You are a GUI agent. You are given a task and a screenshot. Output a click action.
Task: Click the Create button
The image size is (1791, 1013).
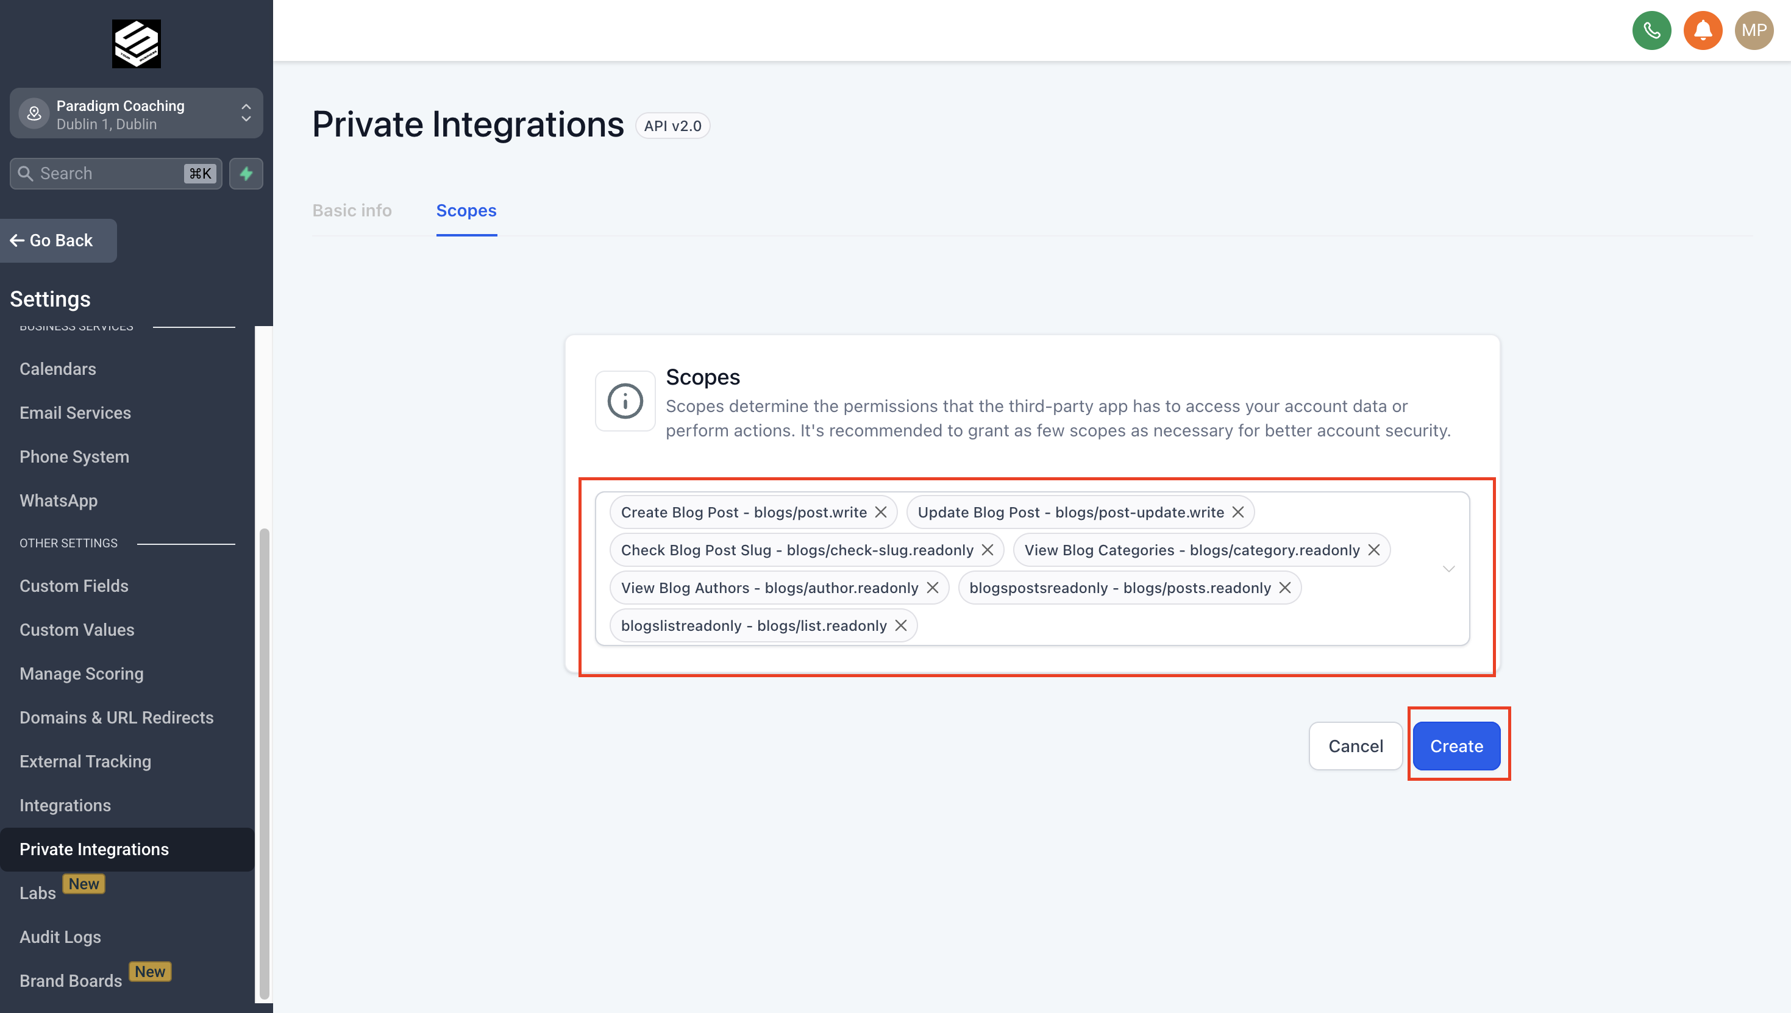1456,745
